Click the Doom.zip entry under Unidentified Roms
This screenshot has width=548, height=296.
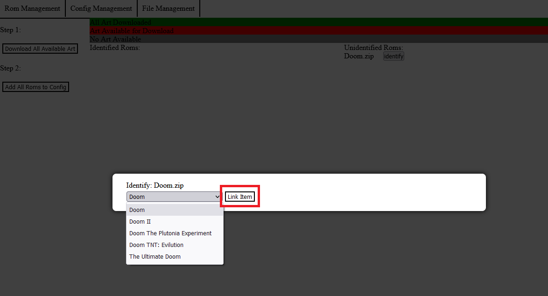point(358,56)
